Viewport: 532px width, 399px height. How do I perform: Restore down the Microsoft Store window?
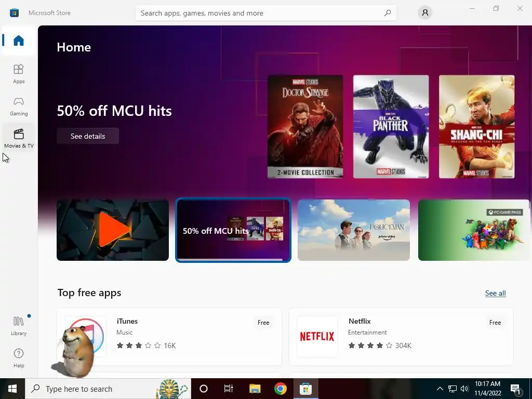click(496, 8)
